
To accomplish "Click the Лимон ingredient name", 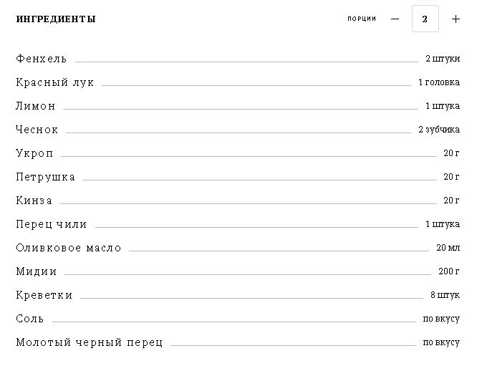I will (x=36, y=106).
